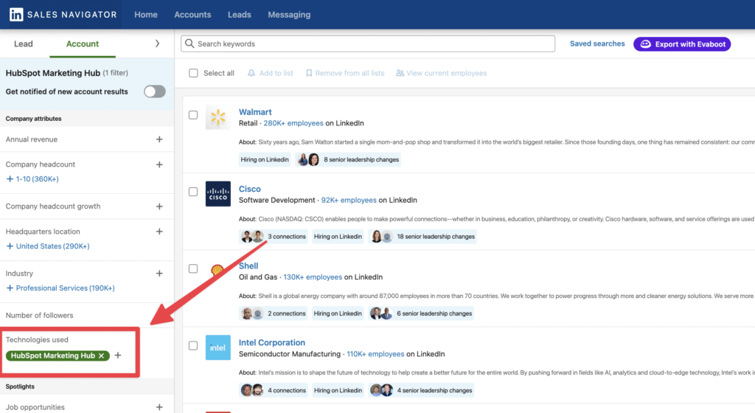Image resolution: width=755 pixels, height=413 pixels.
Task: Expand Company headcount growth filter
Action: (159, 206)
